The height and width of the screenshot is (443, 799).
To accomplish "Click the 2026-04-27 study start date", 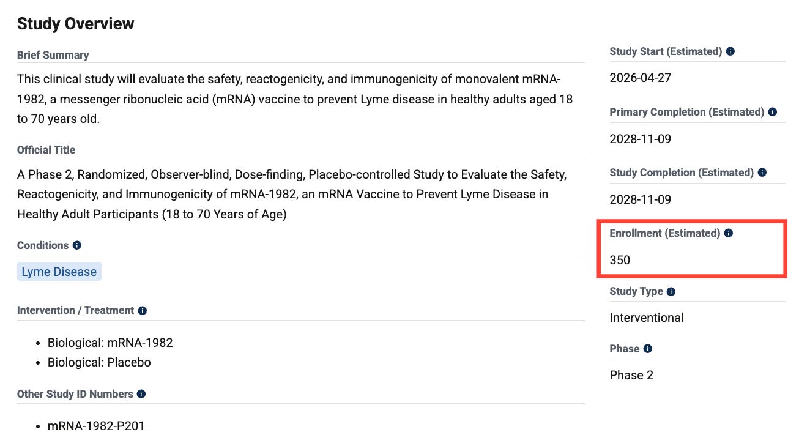I will tap(641, 78).
